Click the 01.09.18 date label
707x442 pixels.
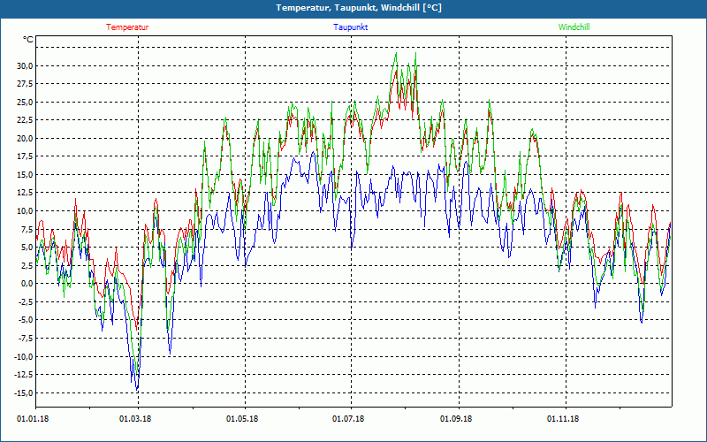point(456,419)
